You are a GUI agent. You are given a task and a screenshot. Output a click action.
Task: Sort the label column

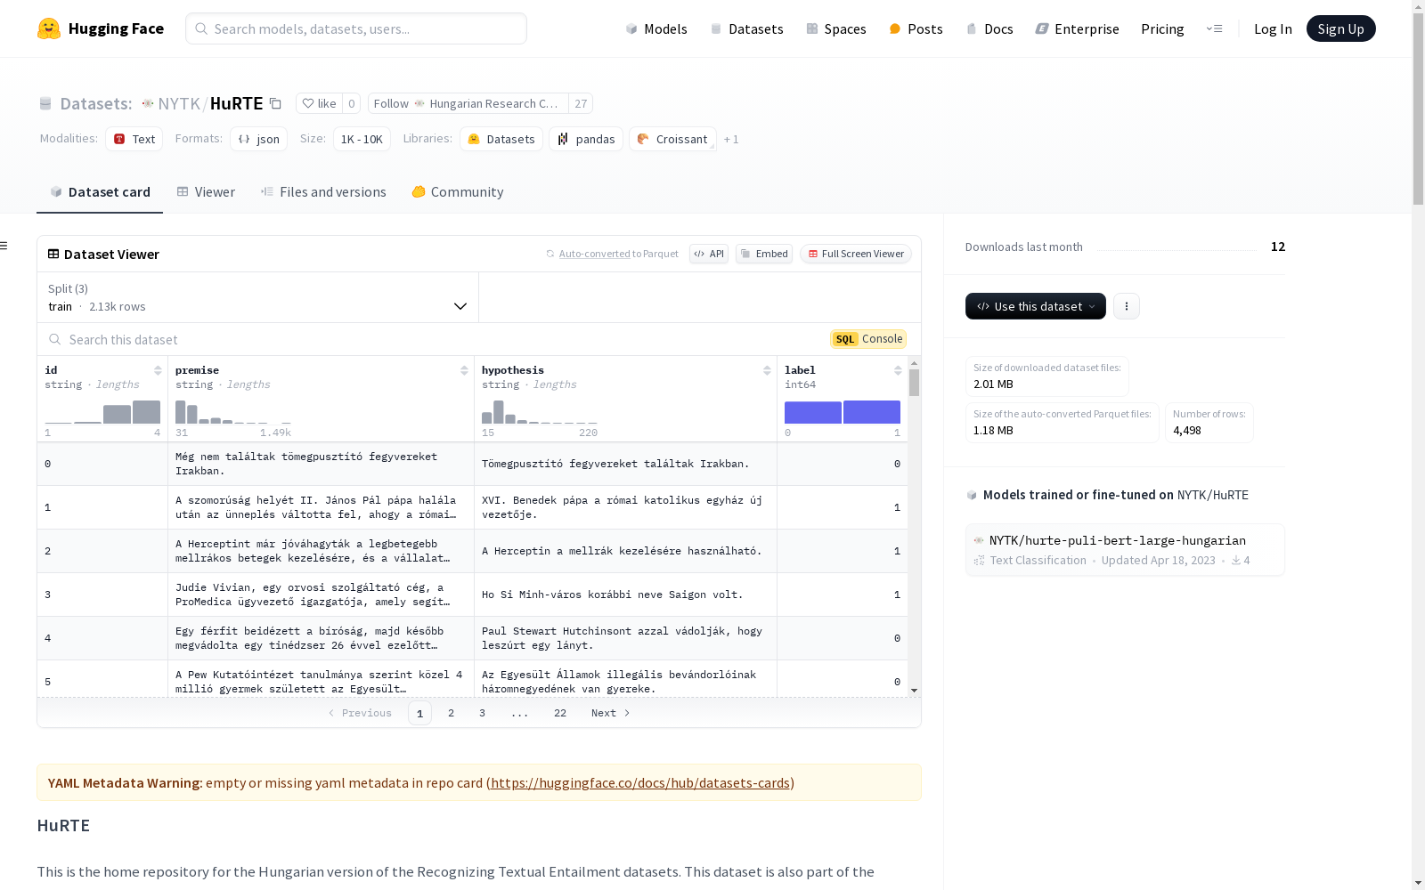[898, 370]
